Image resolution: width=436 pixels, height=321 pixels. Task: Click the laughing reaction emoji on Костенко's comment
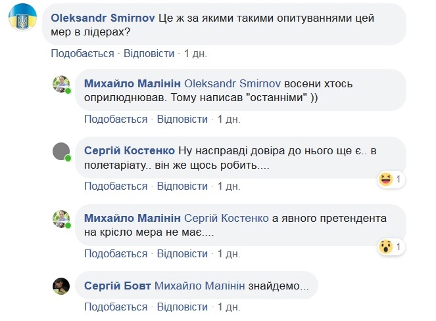[x=385, y=179]
